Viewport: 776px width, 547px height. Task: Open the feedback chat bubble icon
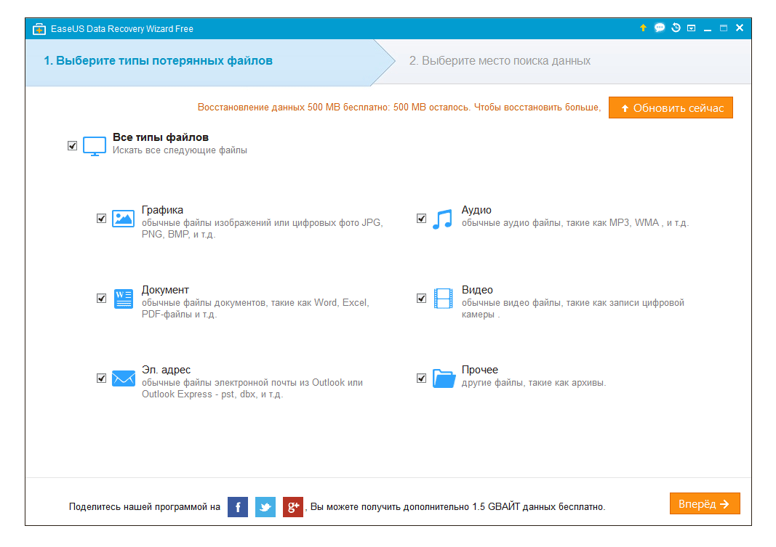pyautogui.click(x=660, y=28)
